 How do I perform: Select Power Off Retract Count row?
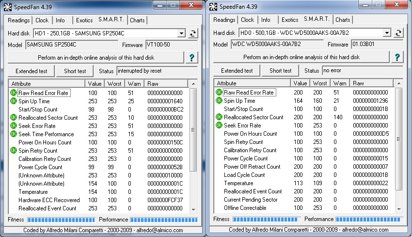(x=304, y=167)
